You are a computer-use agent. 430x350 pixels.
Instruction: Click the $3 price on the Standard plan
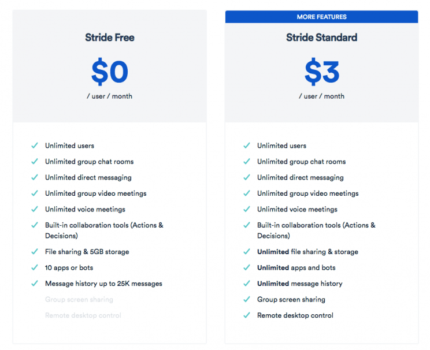pos(321,72)
